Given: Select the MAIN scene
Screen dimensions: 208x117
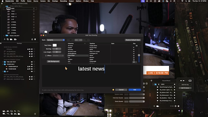Looking at the screenshot, I should [x=20, y=9].
